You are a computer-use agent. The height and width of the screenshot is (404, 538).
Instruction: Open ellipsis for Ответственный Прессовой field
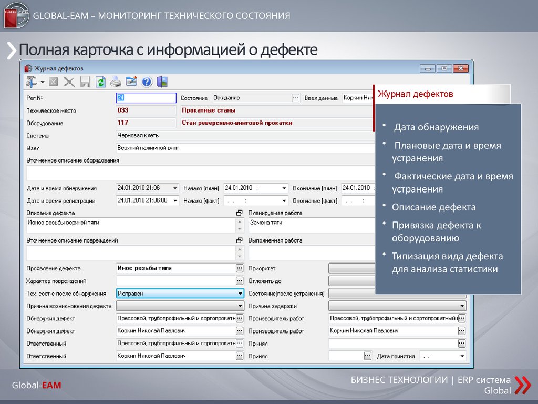tap(240, 343)
